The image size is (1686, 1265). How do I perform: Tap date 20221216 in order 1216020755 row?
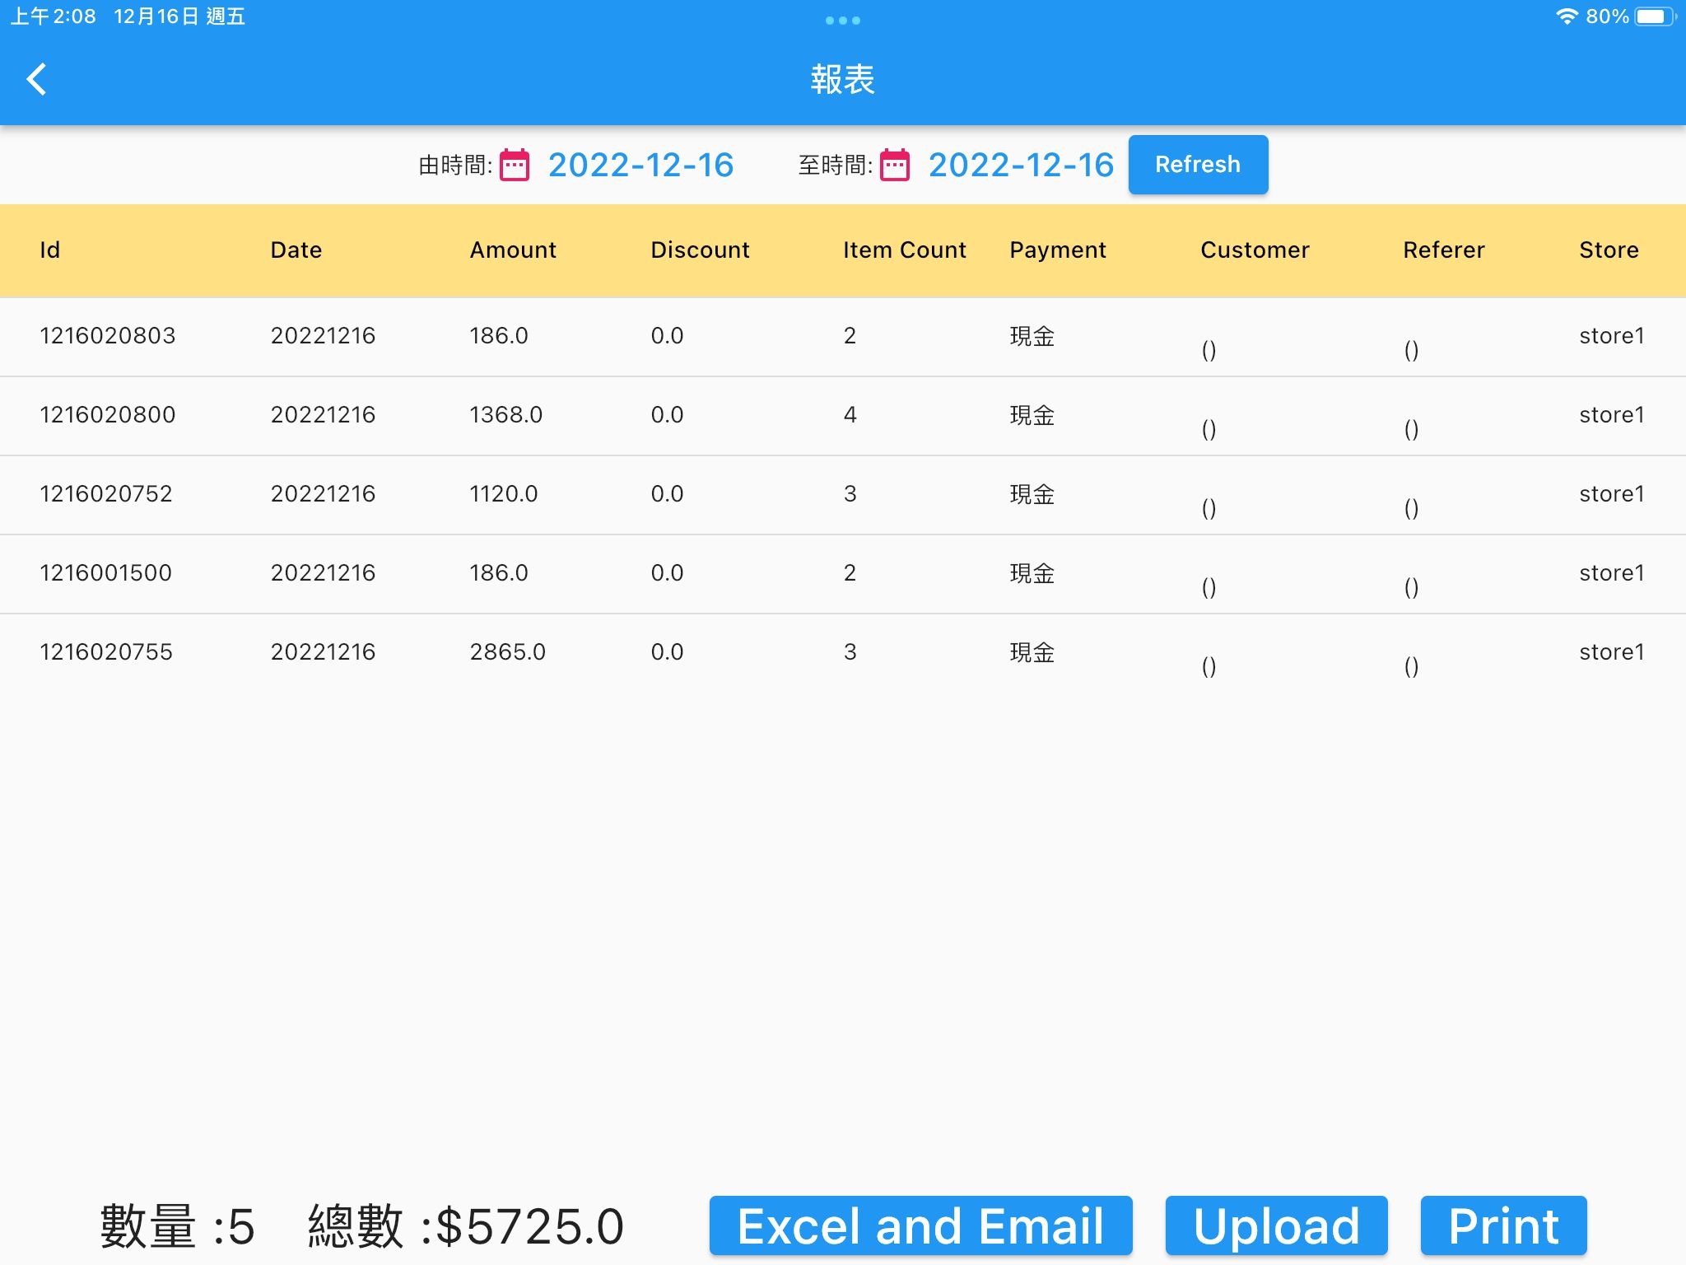323,652
